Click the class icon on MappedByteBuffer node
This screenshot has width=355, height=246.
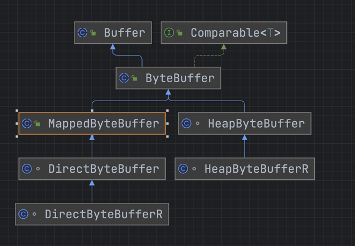point(27,124)
